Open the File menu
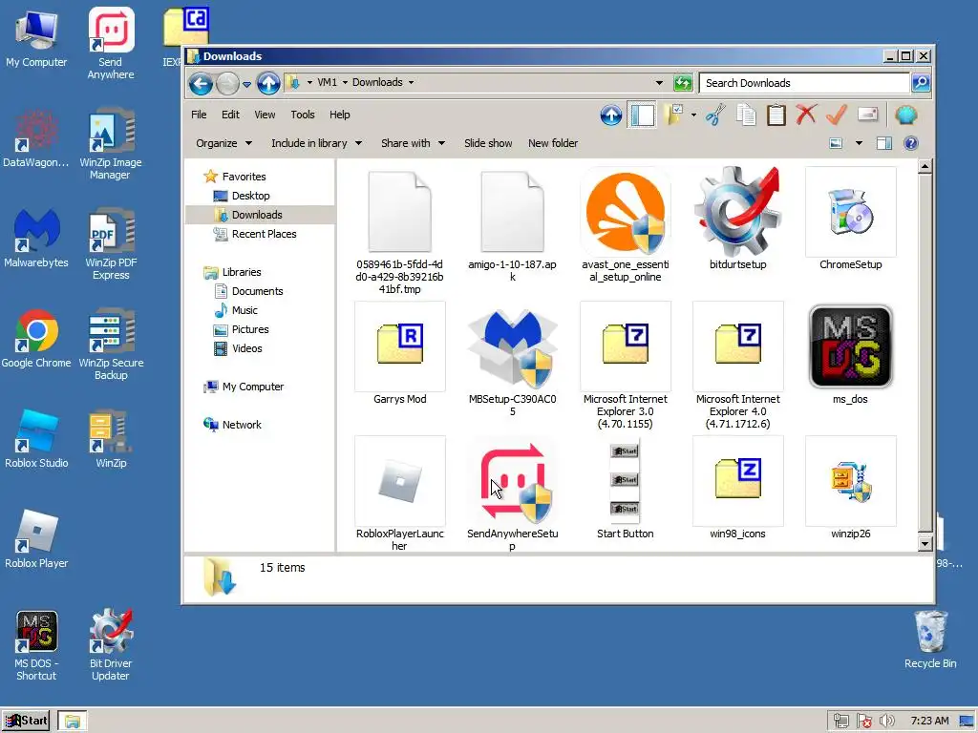 pyautogui.click(x=199, y=115)
